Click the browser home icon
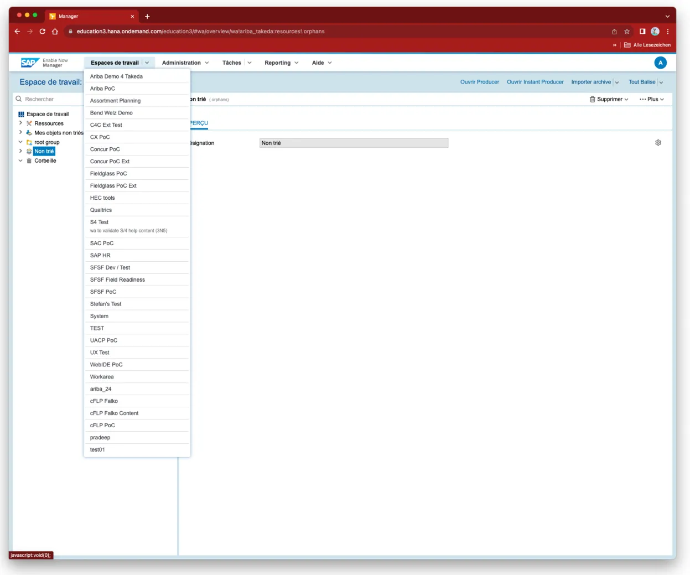The image size is (690, 575). point(55,32)
